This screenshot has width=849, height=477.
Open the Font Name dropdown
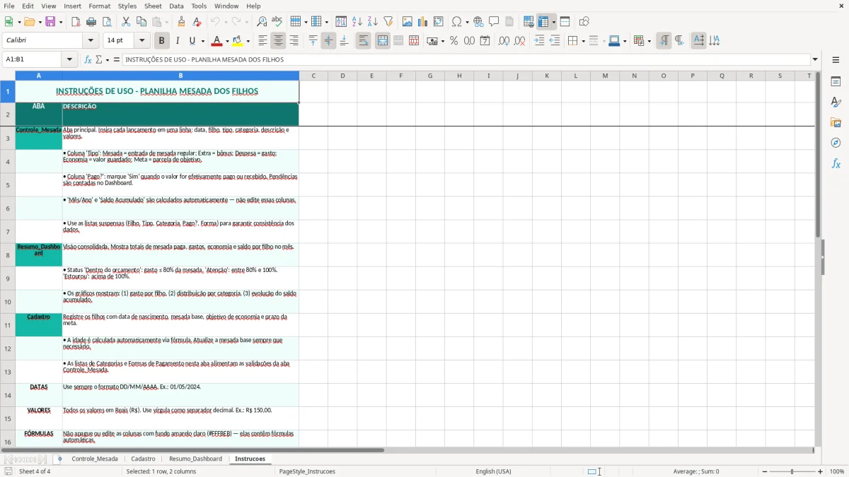tap(90, 41)
